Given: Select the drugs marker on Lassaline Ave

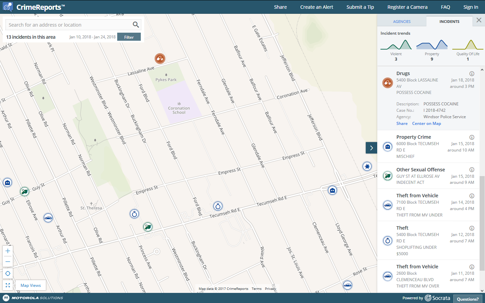Looking at the screenshot, I should (x=160, y=59).
